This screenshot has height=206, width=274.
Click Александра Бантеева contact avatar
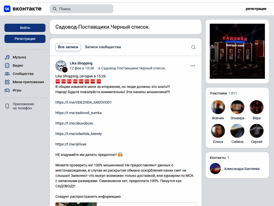[215, 169]
